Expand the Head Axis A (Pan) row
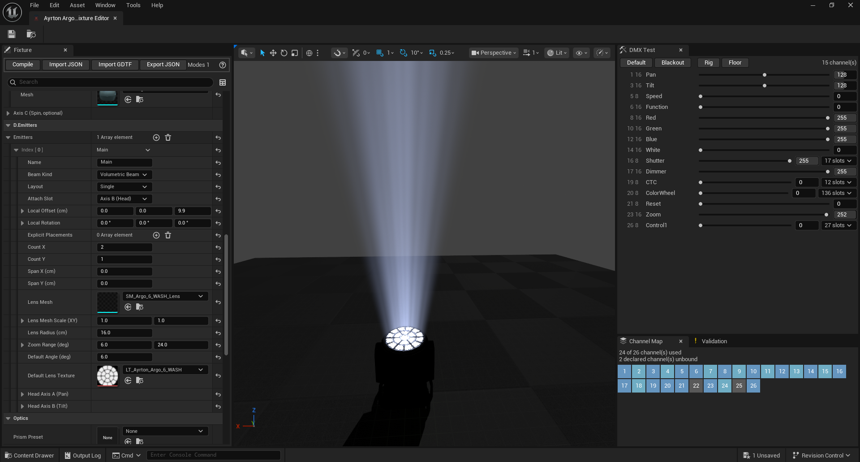The image size is (860, 462). [x=22, y=394]
